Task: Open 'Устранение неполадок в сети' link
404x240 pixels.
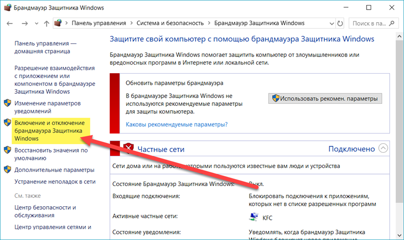Action: [55, 182]
